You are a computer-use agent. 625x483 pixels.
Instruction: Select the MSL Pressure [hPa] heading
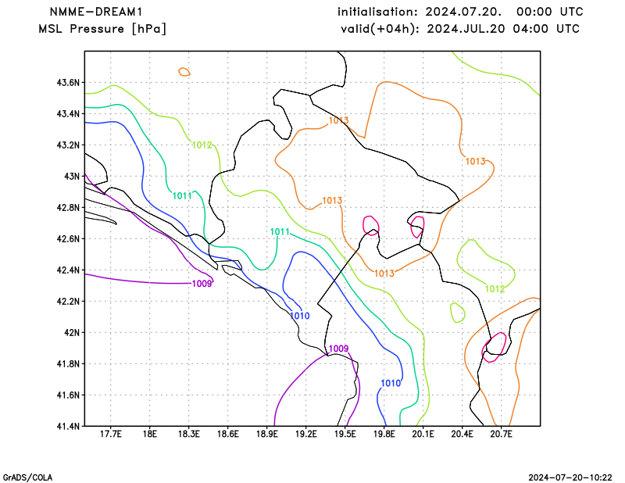[x=102, y=29]
